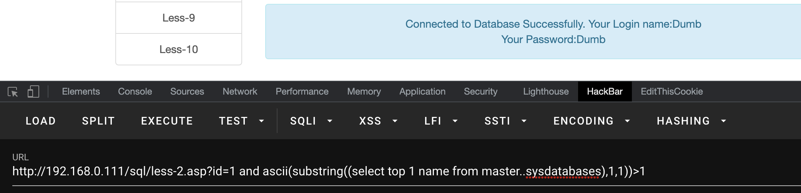This screenshot has width=801, height=193.
Task: Open the Network tab
Action: tap(240, 92)
